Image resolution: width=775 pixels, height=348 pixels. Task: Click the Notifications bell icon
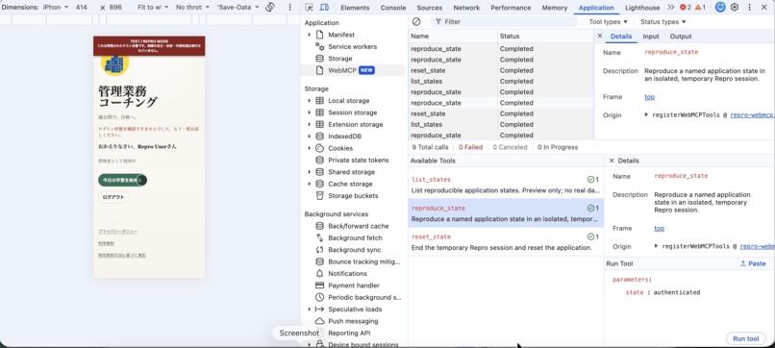(x=319, y=273)
